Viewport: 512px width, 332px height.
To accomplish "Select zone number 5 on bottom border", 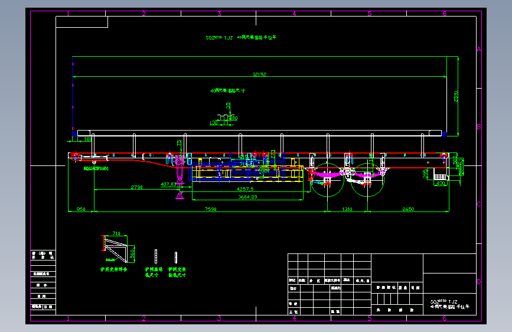I will (369, 318).
